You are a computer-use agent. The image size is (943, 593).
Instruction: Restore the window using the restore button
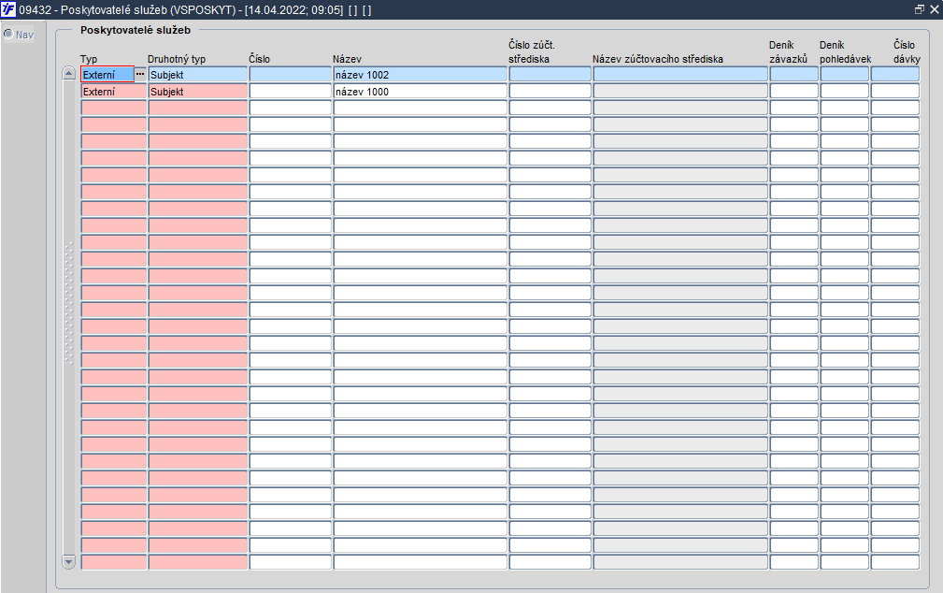point(919,9)
